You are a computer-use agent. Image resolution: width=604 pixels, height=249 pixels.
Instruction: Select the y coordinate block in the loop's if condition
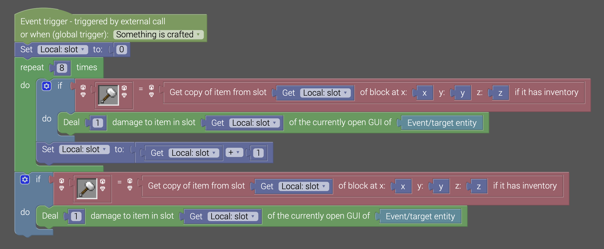(462, 93)
